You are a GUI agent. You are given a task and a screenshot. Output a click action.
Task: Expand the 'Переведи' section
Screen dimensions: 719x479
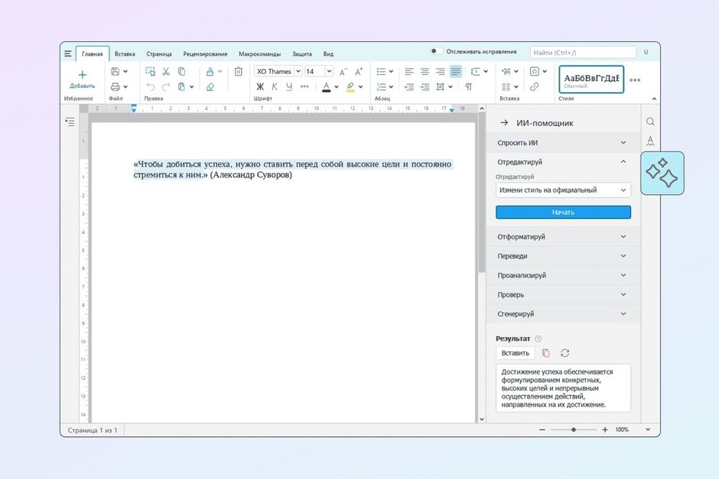tap(563, 256)
